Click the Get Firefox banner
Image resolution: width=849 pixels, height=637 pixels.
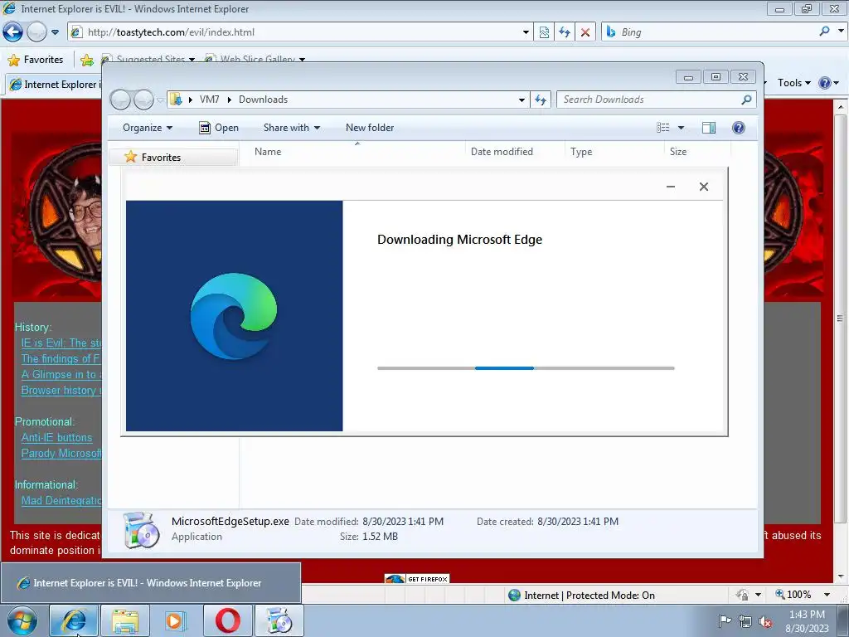[x=417, y=578]
